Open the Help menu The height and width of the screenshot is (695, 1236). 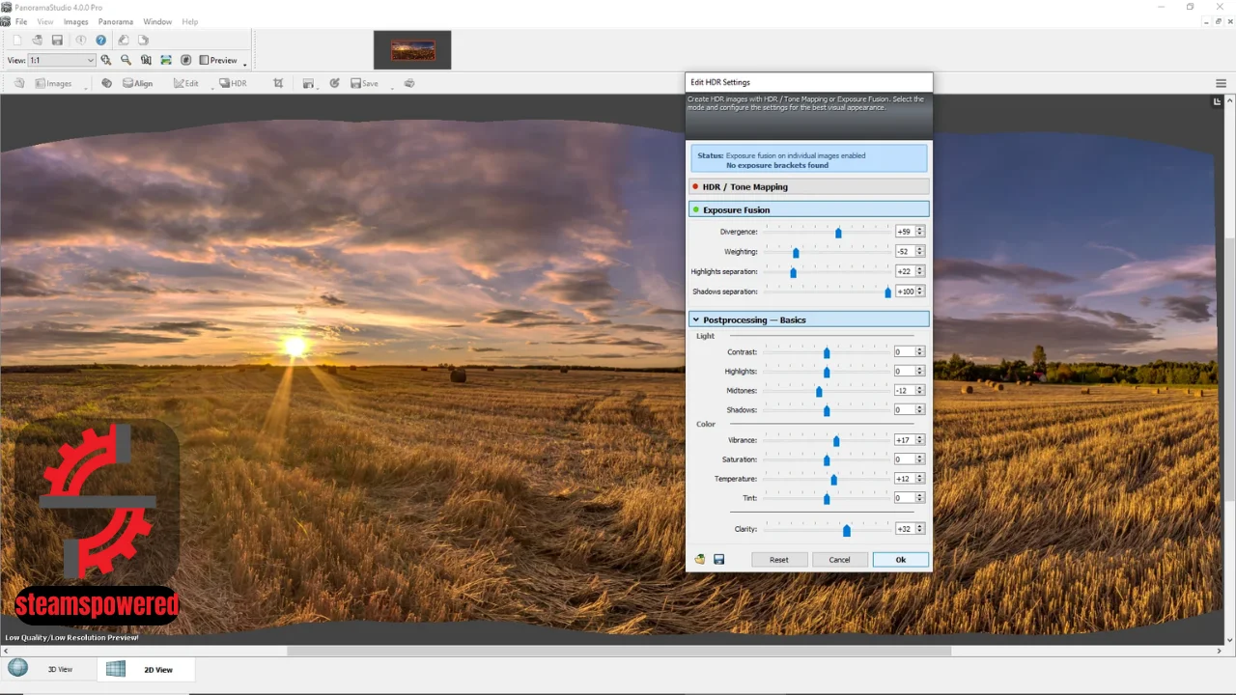(190, 21)
